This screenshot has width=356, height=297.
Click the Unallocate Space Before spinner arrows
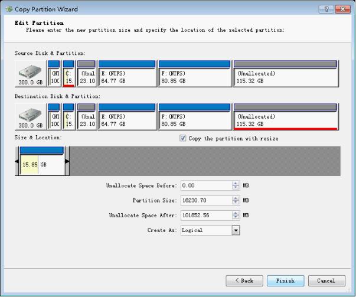[x=236, y=185]
